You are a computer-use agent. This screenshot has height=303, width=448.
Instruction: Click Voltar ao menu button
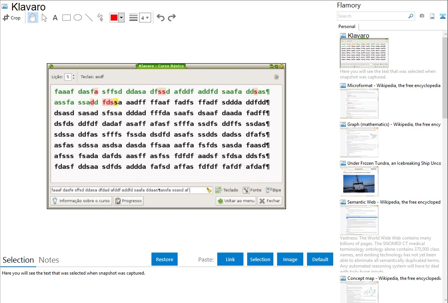(x=236, y=201)
